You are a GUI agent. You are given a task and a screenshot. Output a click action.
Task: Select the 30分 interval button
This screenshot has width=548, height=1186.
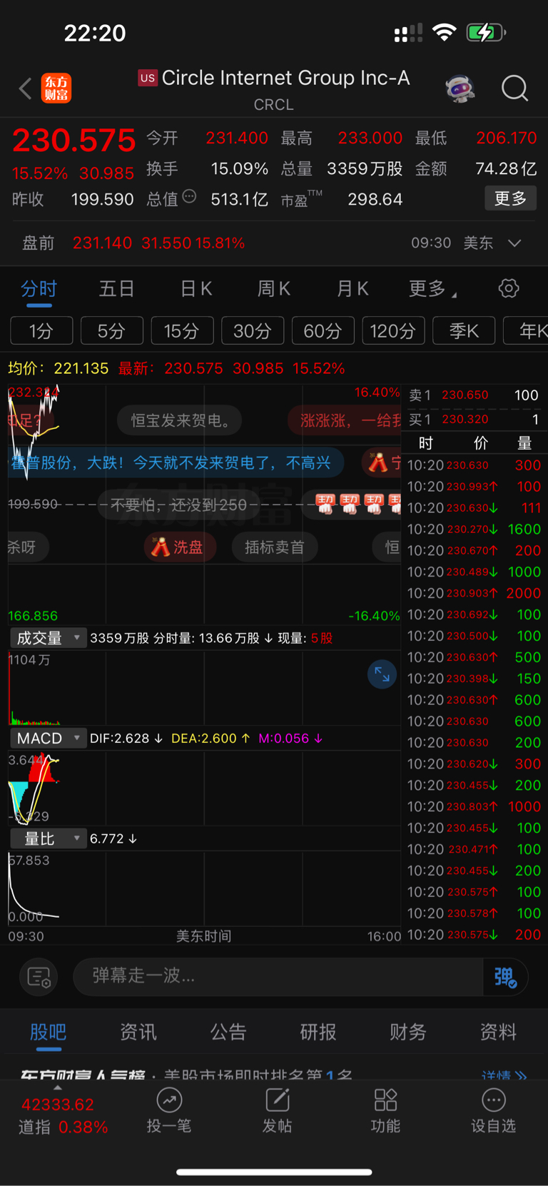click(x=253, y=331)
